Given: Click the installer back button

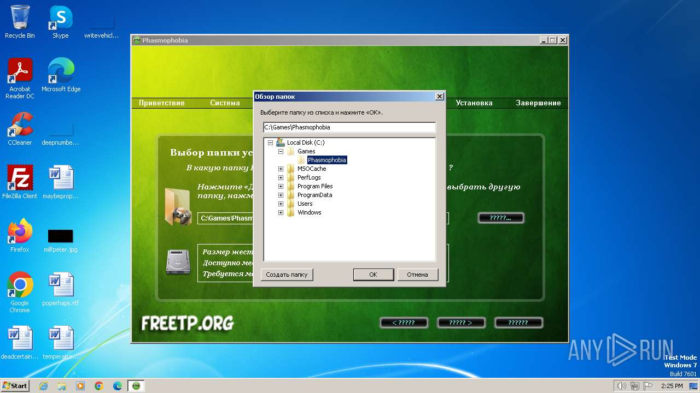Looking at the screenshot, I should pyautogui.click(x=404, y=323).
